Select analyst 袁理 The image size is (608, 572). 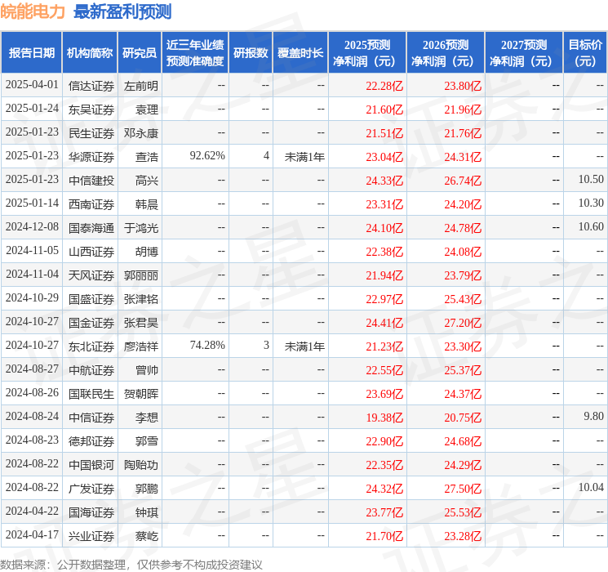click(x=147, y=109)
